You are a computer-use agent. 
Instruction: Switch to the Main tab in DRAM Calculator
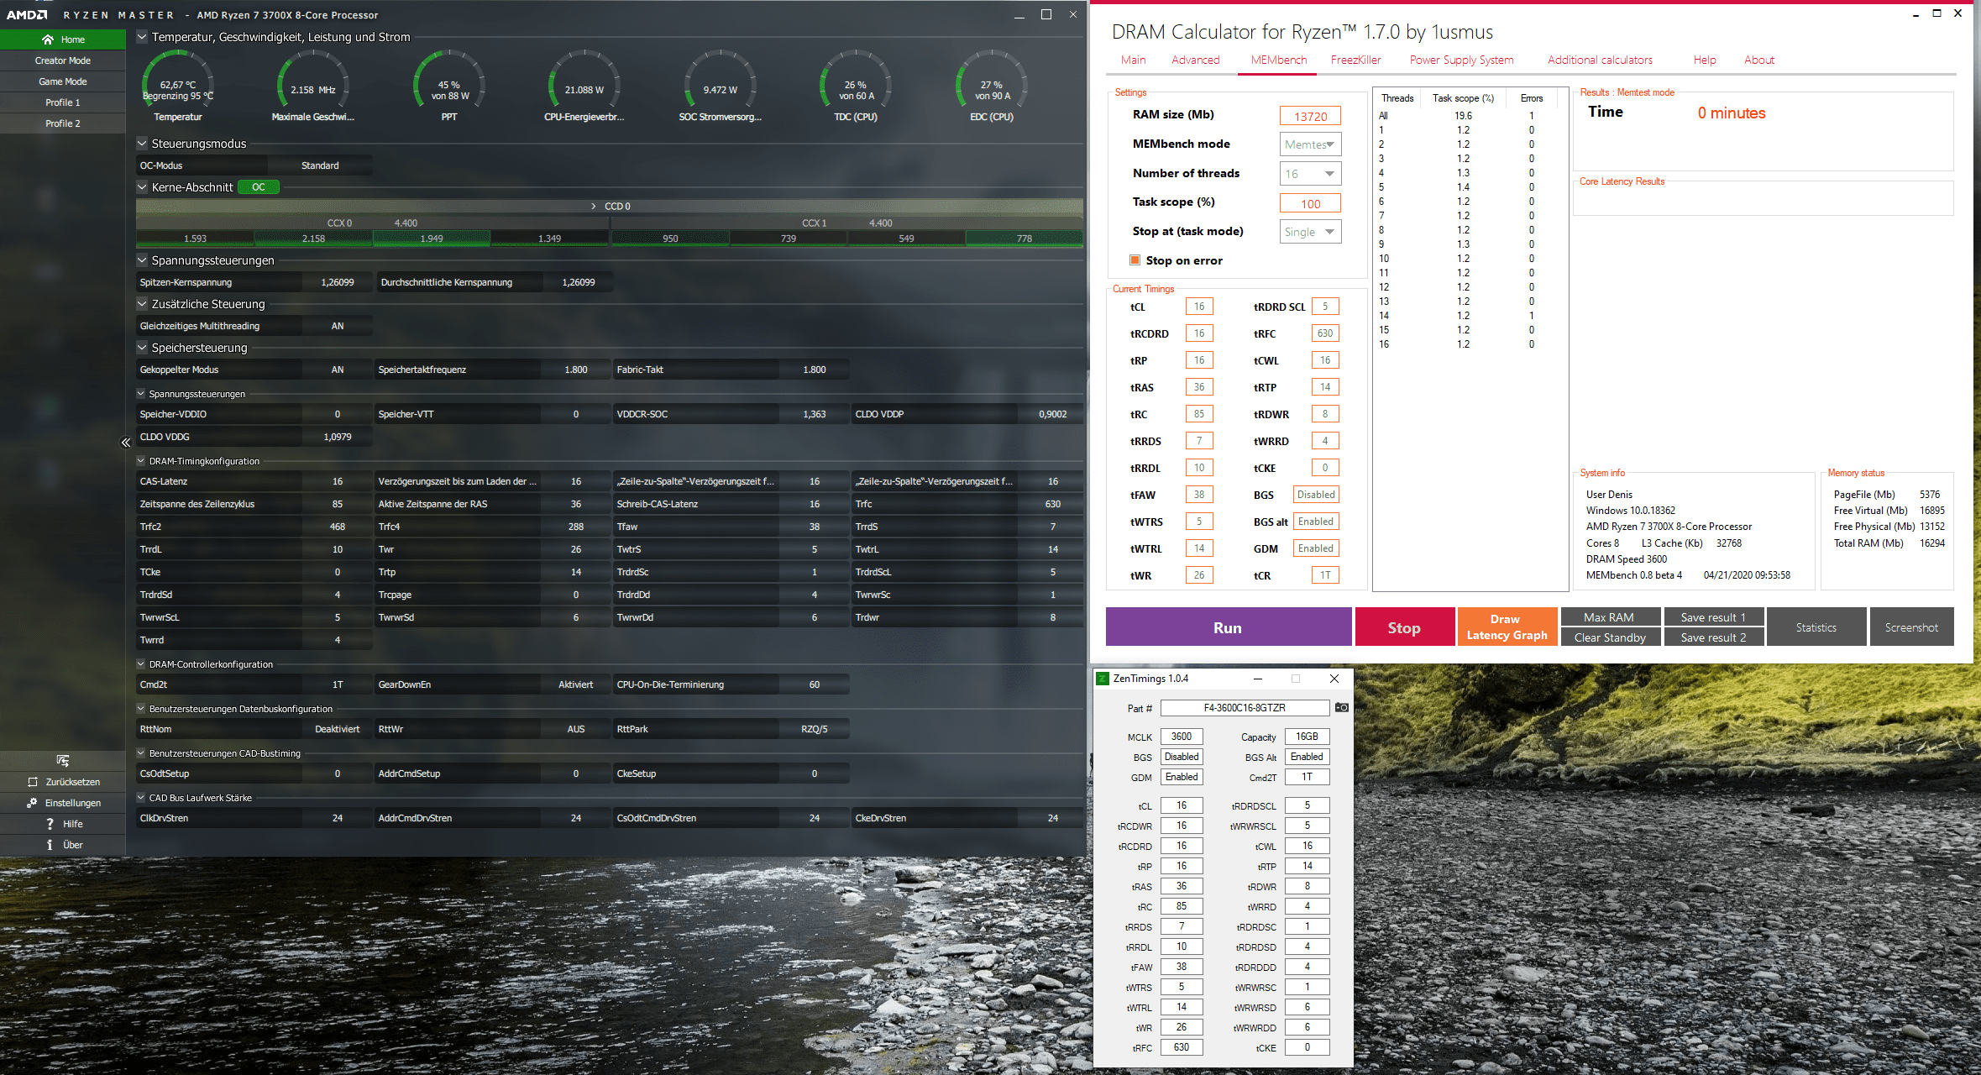pos(1133,60)
